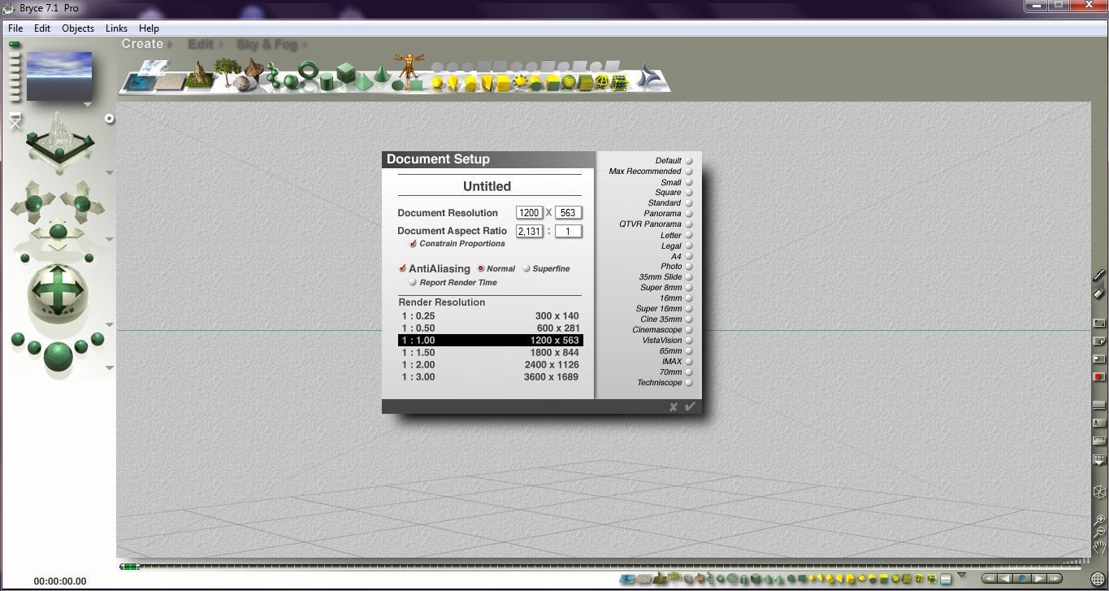The image size is (1109, 591).
Task: Click the zoom in magnifier tool
Action: coord(1099,519)
